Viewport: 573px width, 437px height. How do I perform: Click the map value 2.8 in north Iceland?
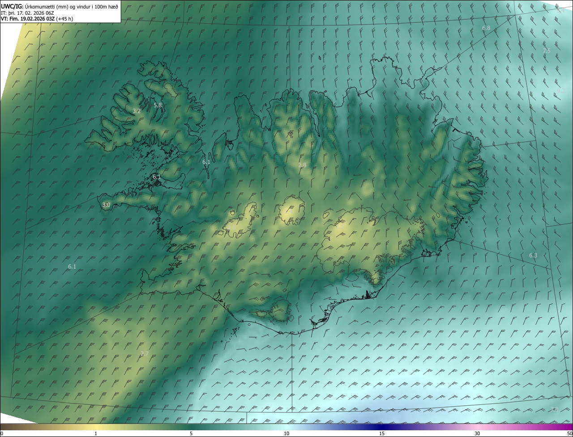[x=302, y=165]
